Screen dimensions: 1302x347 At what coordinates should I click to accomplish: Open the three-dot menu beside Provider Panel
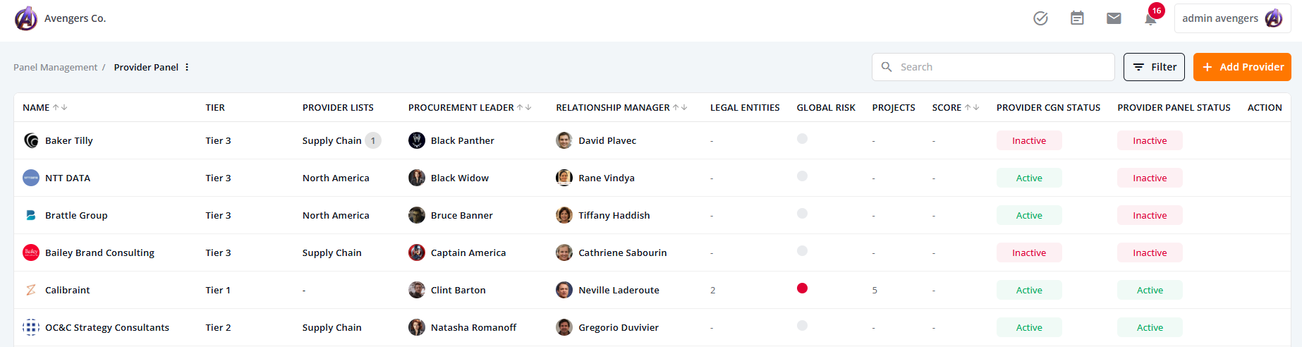pyautogui.click(x=187, y=67)
